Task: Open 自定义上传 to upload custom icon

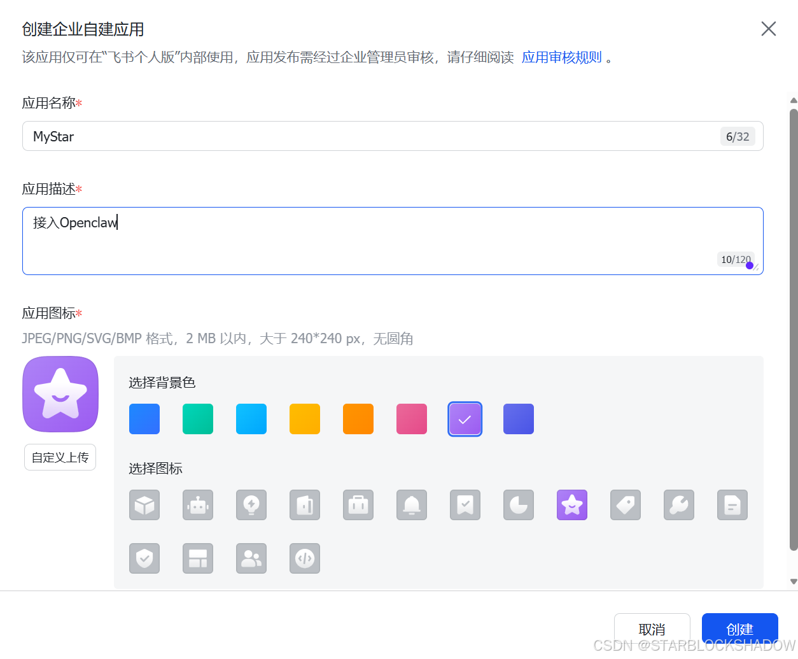Action: click(x=60, y=457)
